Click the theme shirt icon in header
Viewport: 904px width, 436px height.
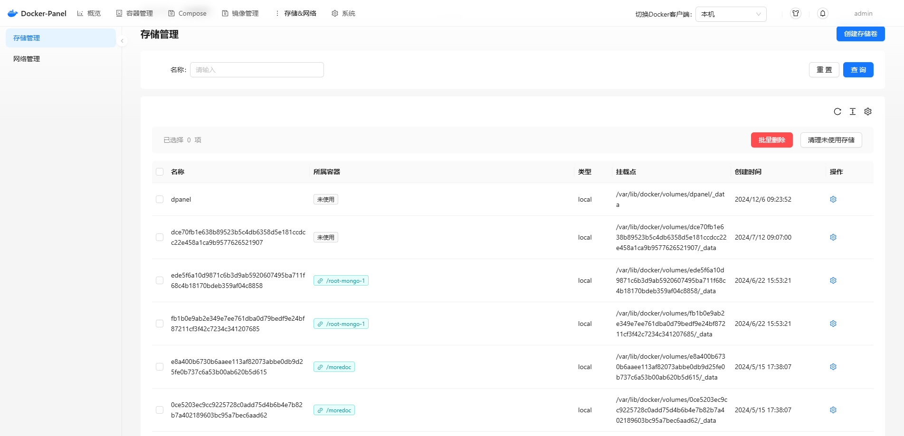coord(796,13)
